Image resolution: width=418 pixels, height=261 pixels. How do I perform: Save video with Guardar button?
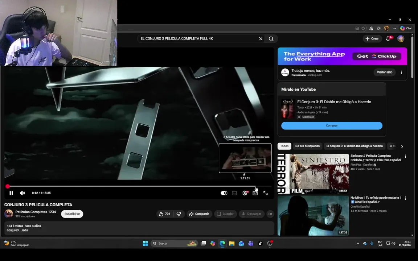point(225,214)
